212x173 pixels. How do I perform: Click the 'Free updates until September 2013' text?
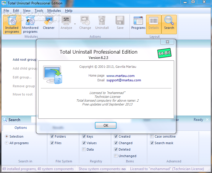click(x=107, y=104)
